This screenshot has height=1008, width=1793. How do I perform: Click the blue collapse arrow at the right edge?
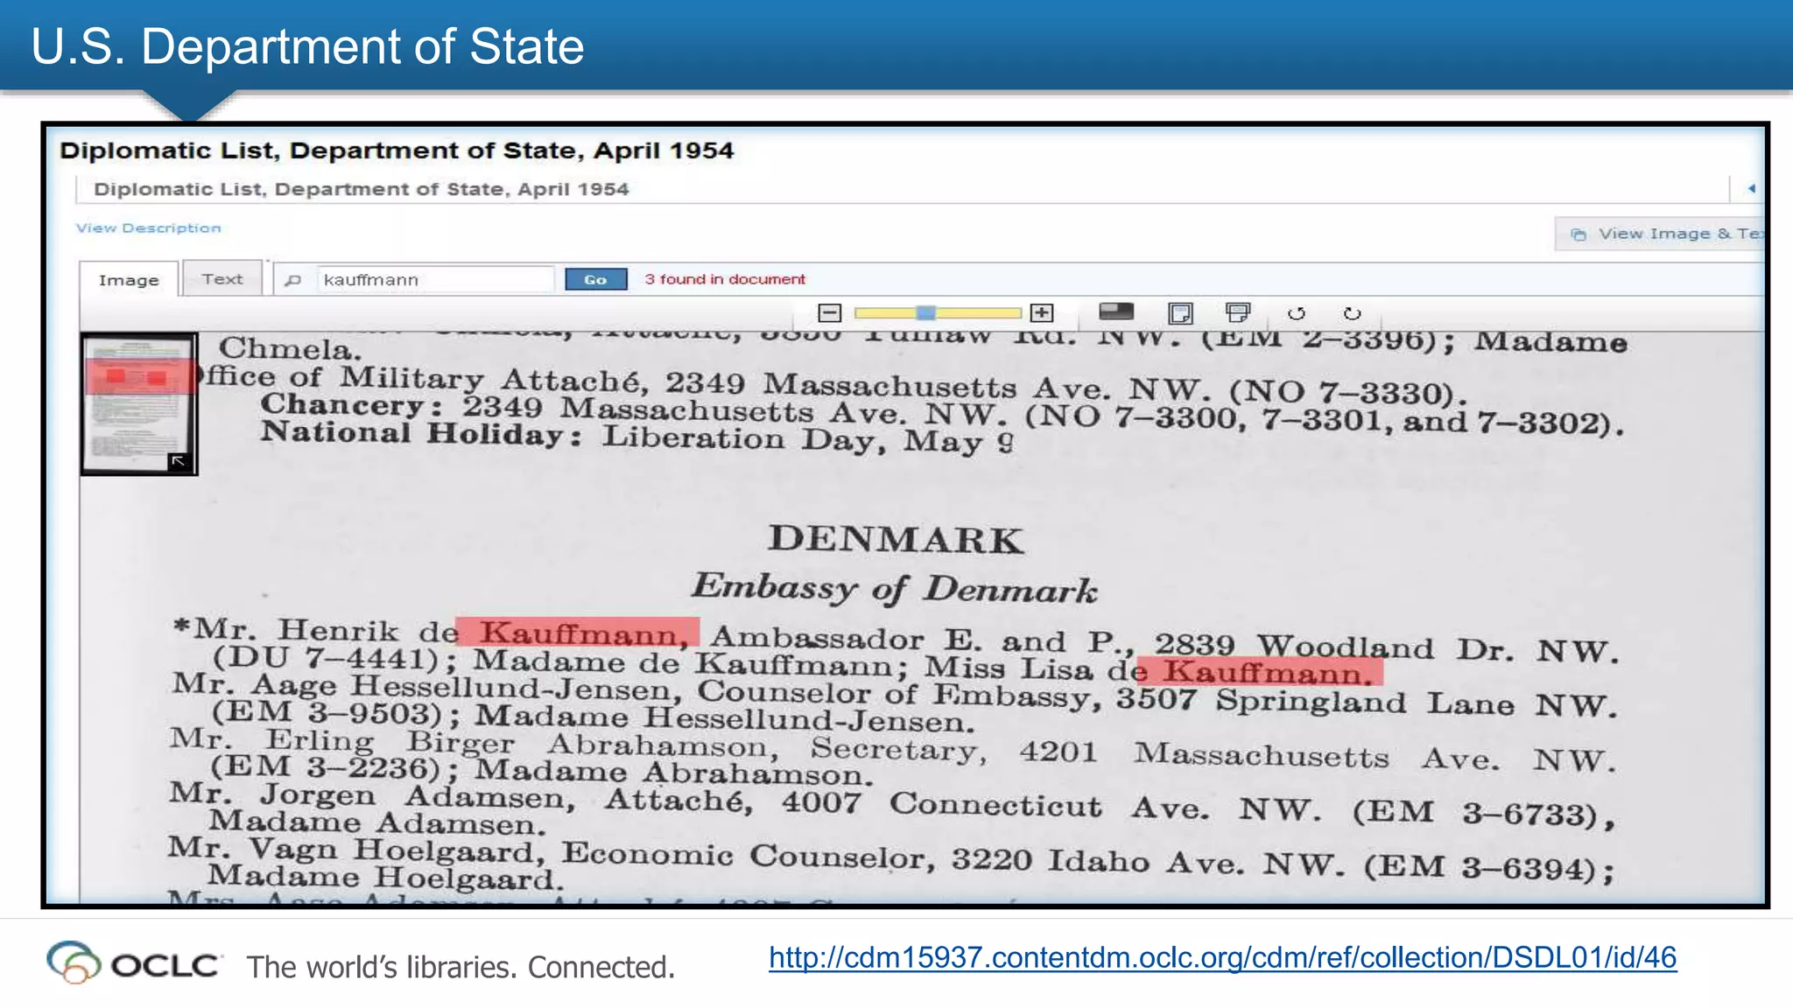[x=1752, y=188]
